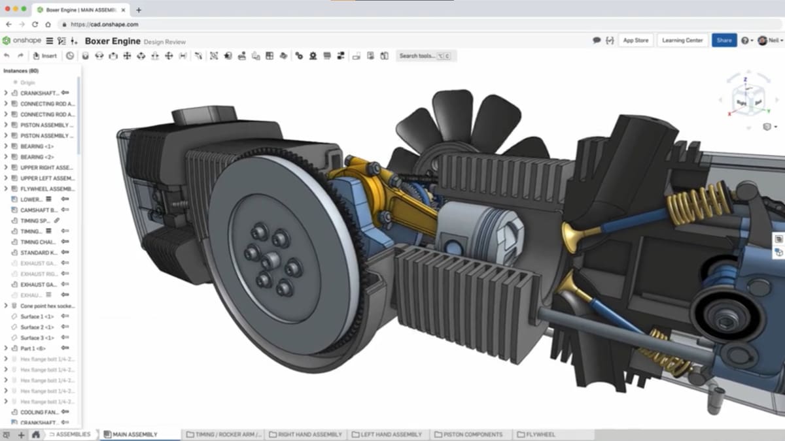Add a new tab with plus icon
The width and height of the screenshot is (785, 441).
click(21, 434)
